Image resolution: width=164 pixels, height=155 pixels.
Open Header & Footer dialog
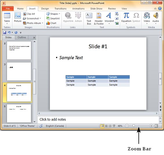pyautogui.click(x=99, y=19)
